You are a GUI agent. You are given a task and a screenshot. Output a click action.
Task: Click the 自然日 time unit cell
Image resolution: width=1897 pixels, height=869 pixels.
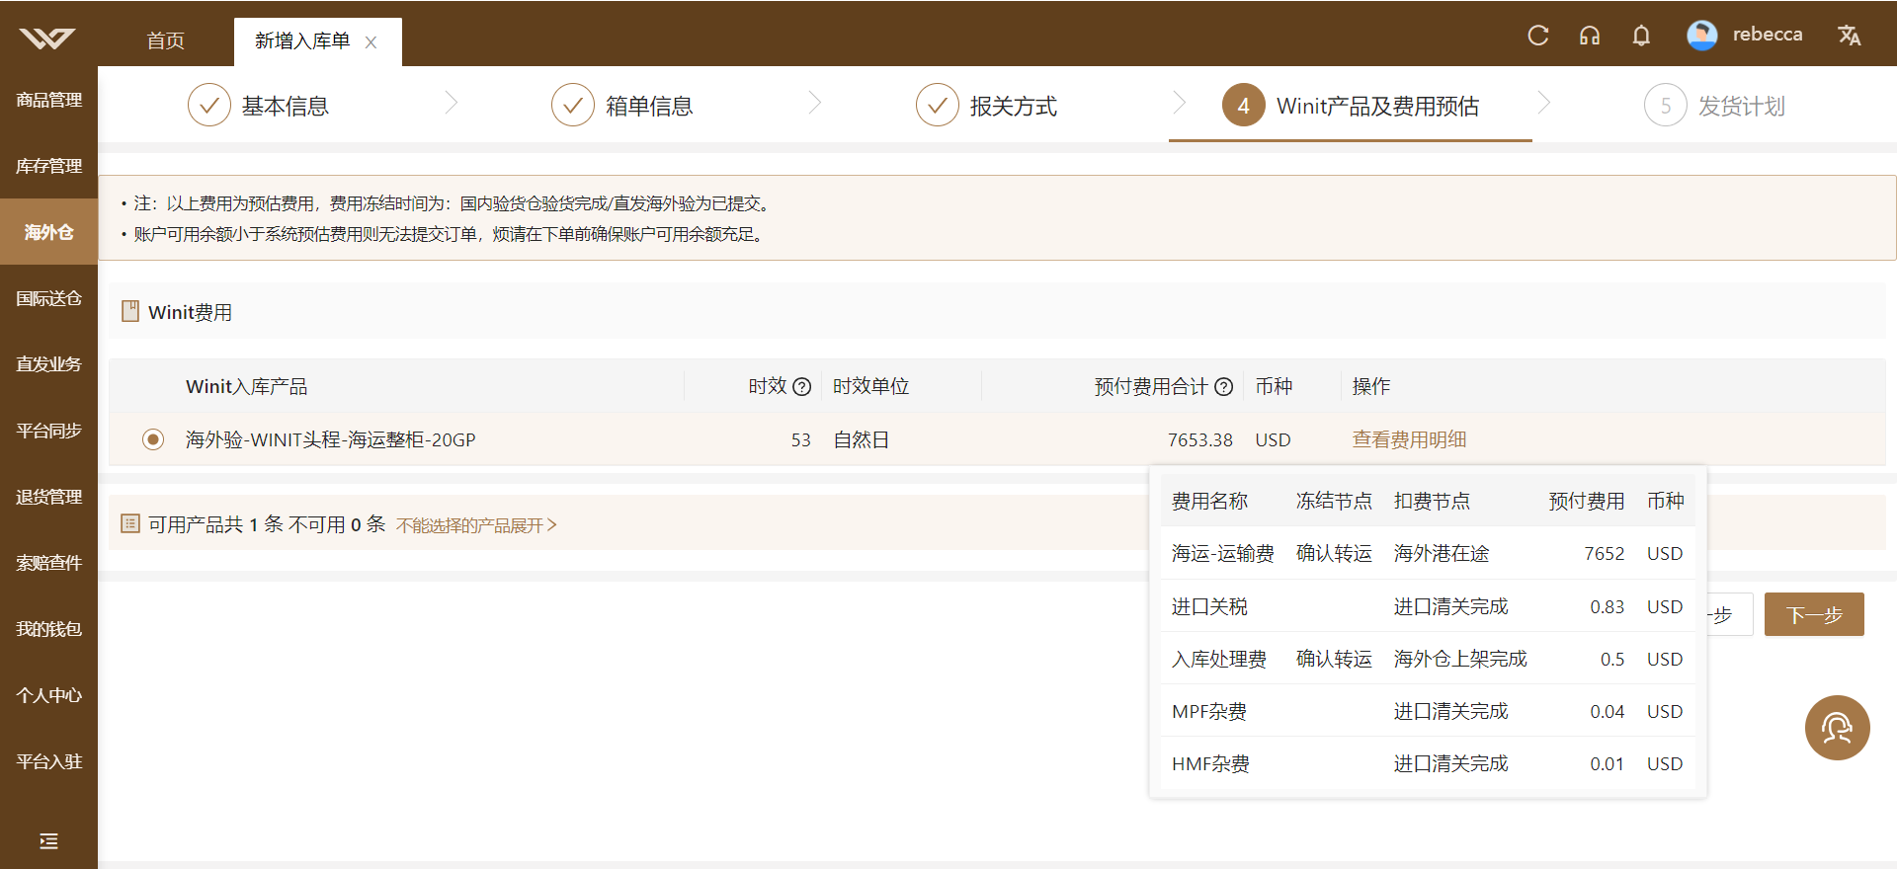862,439
